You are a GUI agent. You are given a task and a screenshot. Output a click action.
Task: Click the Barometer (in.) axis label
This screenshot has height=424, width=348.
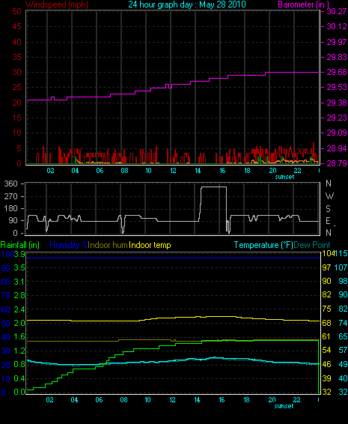303,4
